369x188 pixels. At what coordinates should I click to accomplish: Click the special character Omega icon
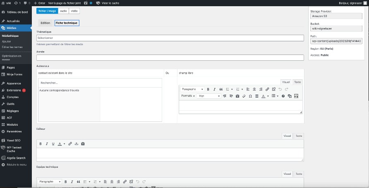[x=251, y=96]
